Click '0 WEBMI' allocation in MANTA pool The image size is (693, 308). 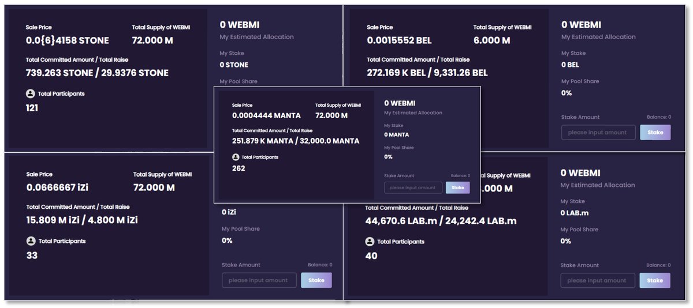coord(400,103)
